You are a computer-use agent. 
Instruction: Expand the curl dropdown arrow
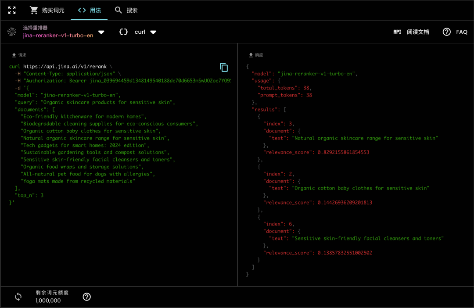153,32
